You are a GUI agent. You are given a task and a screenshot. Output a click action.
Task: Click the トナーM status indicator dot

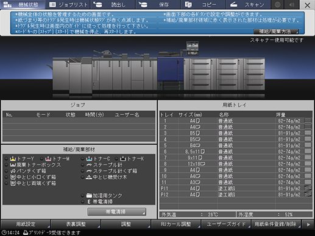pos(41,159)
